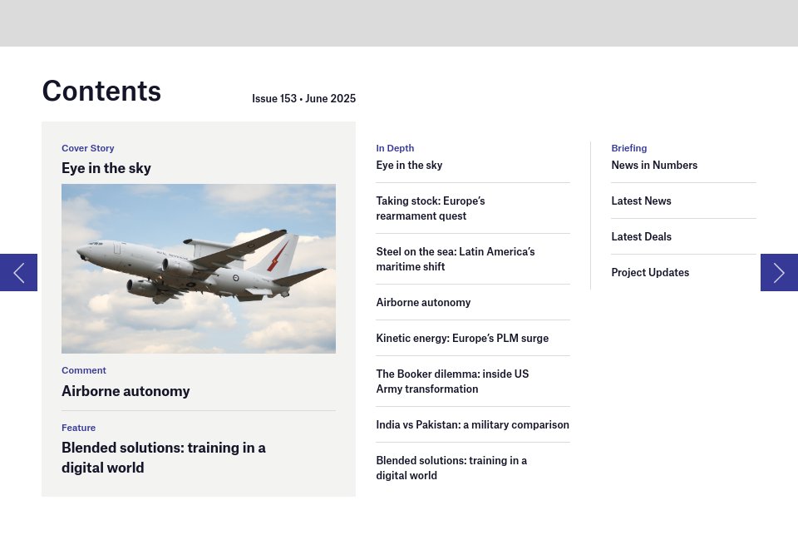Select "Eye in the sky" under In Depth
Screen dimensions: 798x545
409,166
